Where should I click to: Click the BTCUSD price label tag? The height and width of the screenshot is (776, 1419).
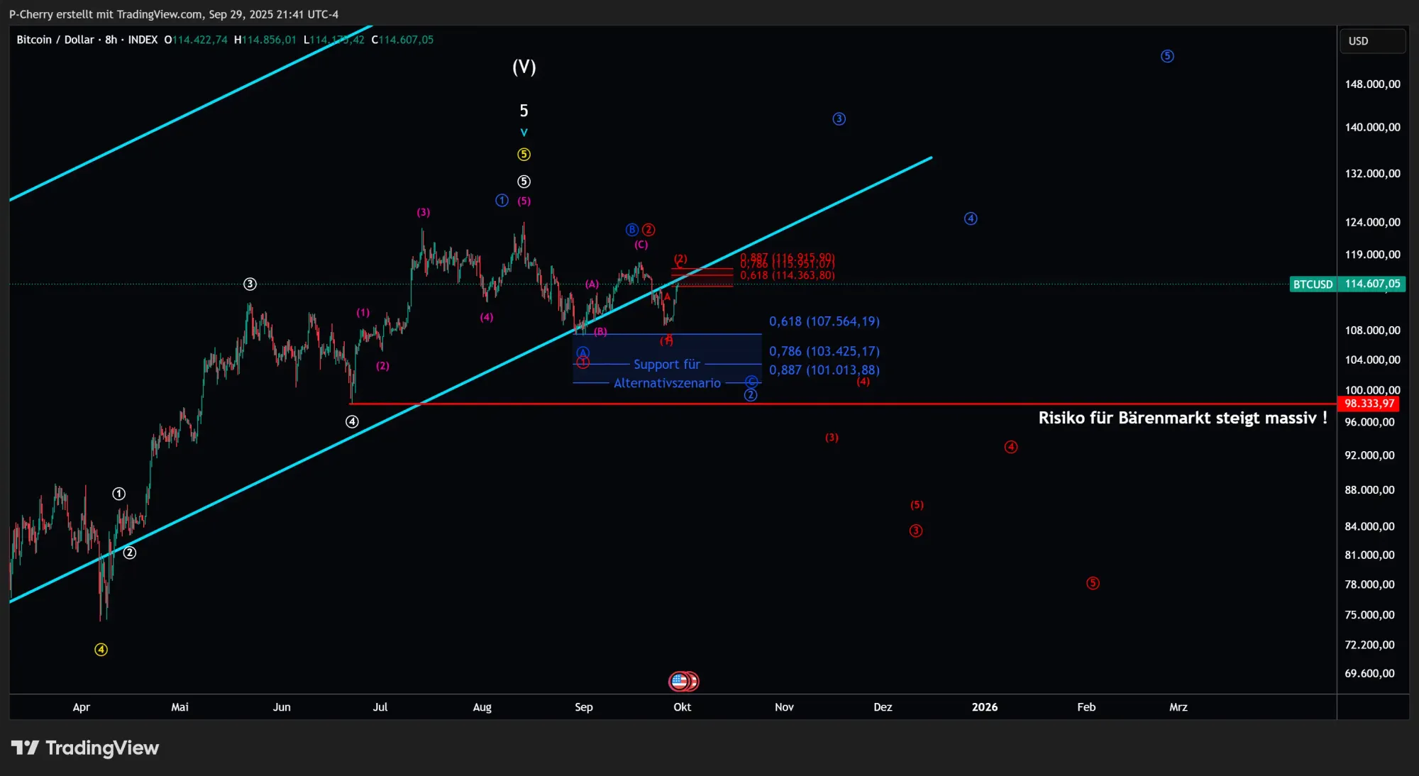(1313, 284)
